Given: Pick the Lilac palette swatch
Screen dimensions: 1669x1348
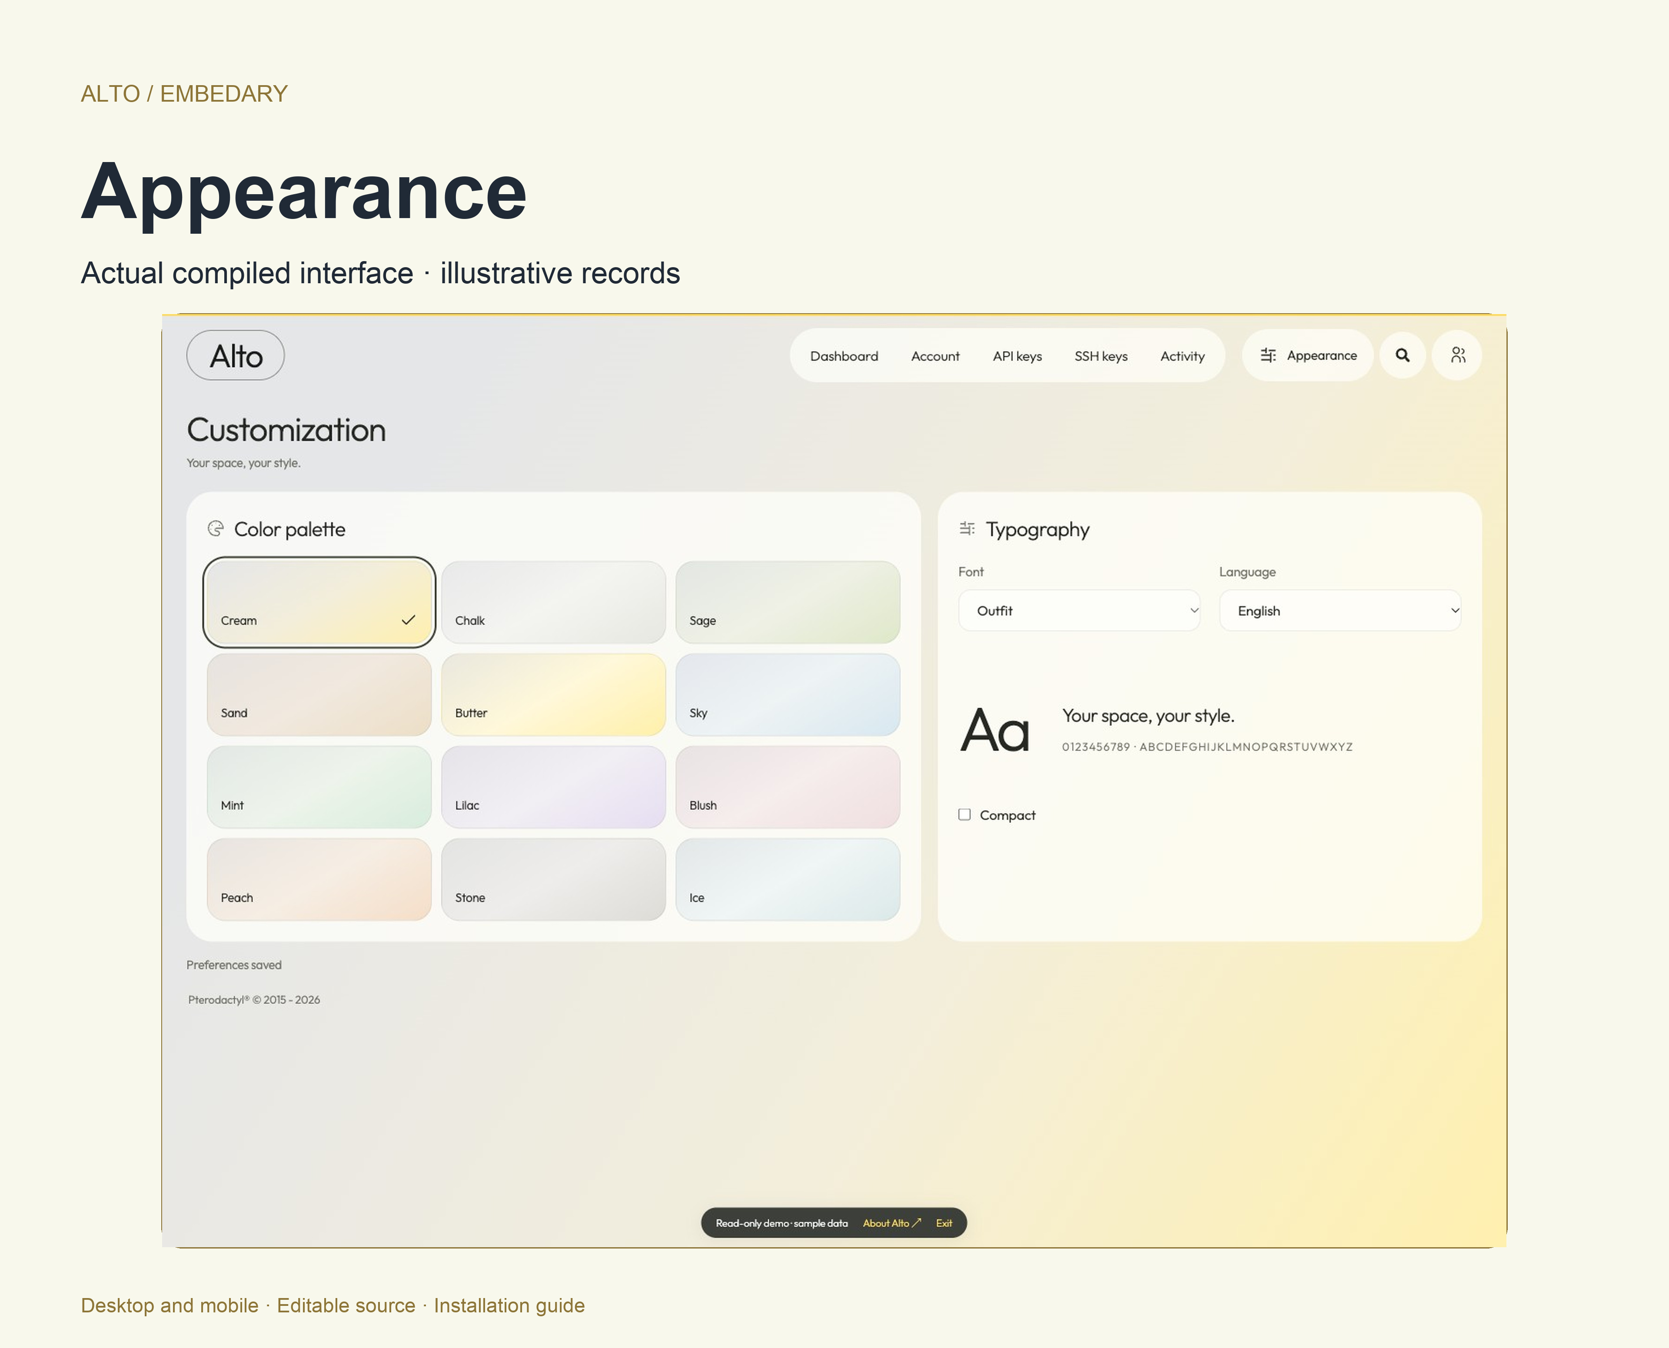Looking at the screenshot, I should coord(553,787).
